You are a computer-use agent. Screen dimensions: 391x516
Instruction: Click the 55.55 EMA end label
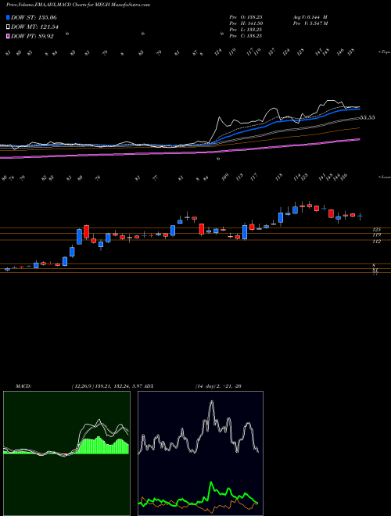(368, 117)
